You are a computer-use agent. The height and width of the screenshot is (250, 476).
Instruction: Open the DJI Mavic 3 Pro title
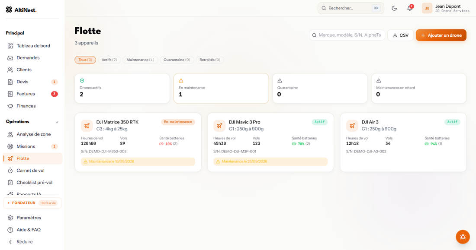(x=244, y=122)
